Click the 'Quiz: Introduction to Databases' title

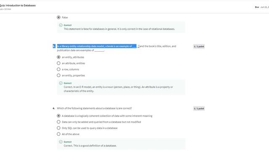pos(18,5)
